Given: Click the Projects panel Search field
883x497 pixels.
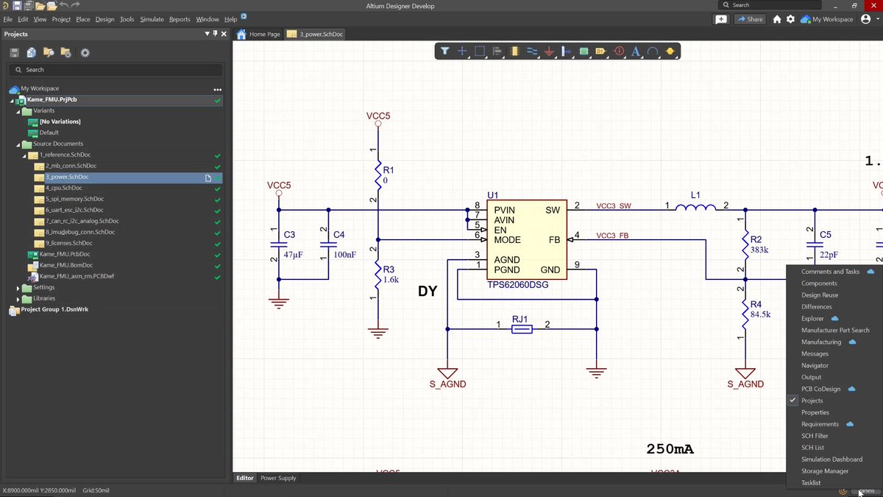Looking at the screenshot, I should pos(115,70).
